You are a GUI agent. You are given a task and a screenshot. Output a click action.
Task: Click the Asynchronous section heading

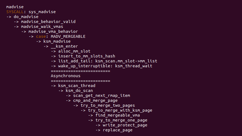[65, 76]
